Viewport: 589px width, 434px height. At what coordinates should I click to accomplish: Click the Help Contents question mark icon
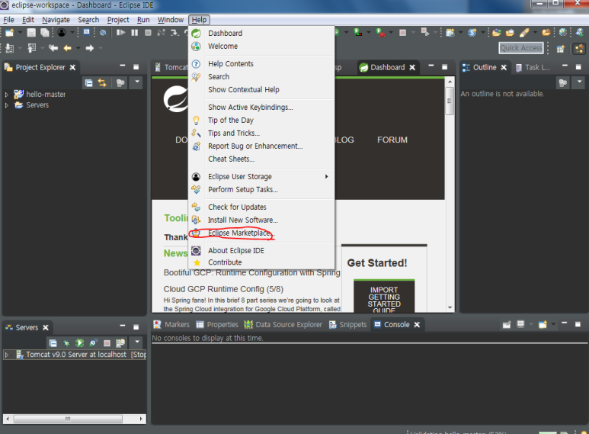pos(196,64)
